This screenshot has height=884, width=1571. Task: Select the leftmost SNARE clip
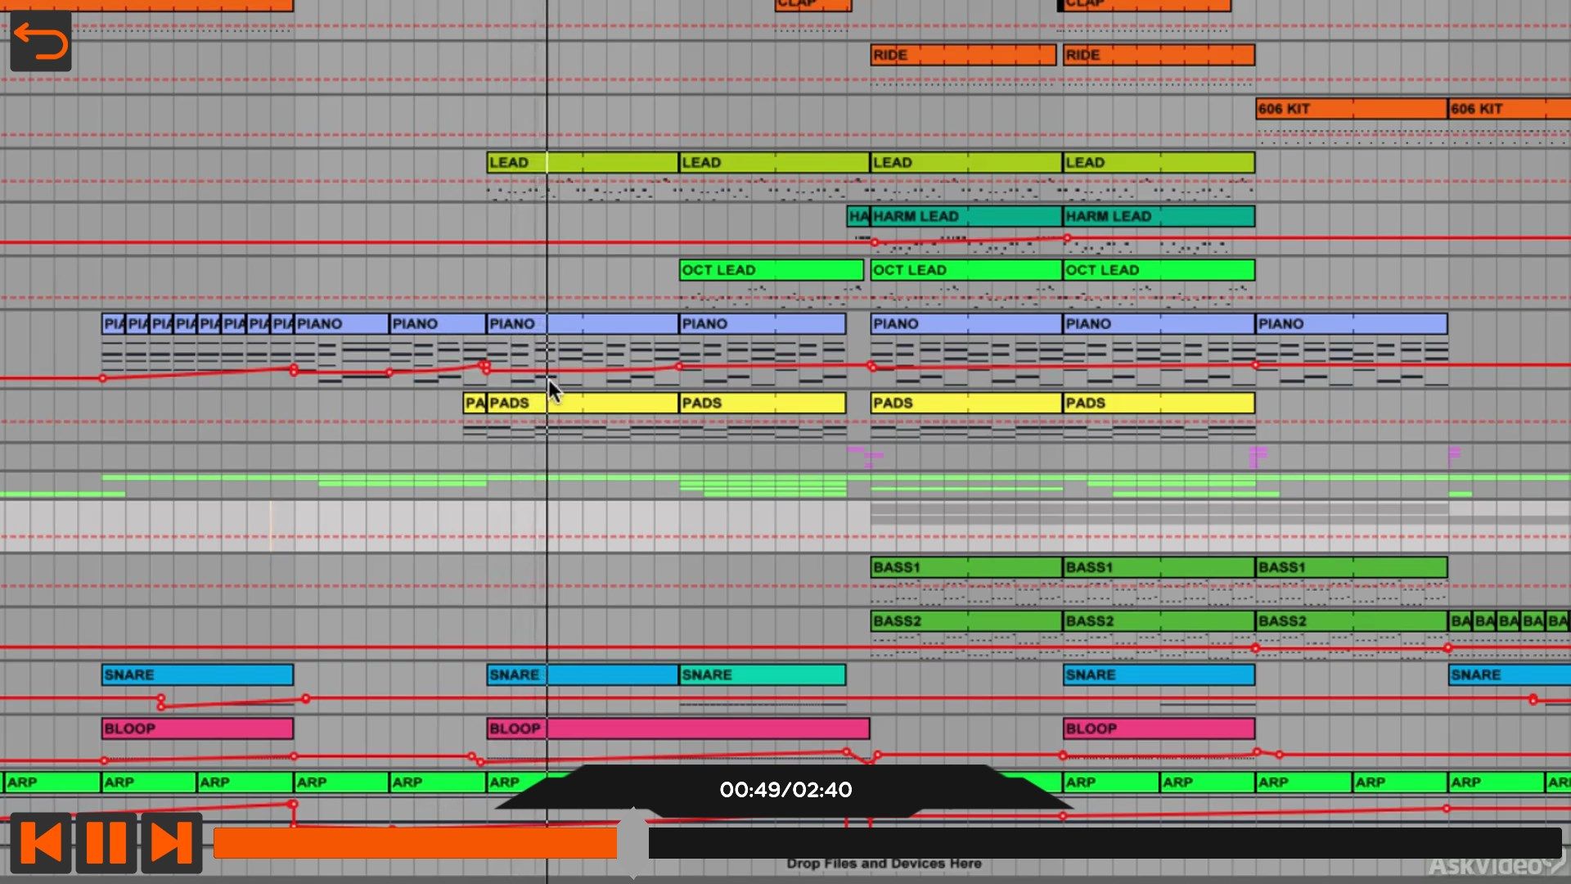(x=197, y=674)
